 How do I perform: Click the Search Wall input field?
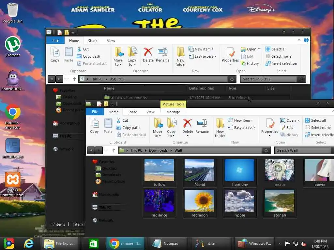(x=302, y=150)
